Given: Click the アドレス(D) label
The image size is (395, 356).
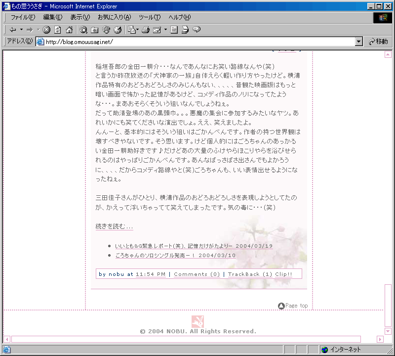Looking at the screenshot, I should coord(20,42).
